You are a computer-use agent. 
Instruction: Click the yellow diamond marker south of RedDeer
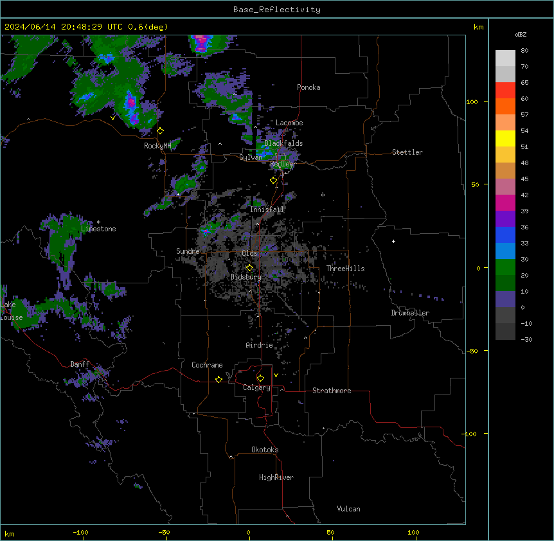(x=273, y=181)
